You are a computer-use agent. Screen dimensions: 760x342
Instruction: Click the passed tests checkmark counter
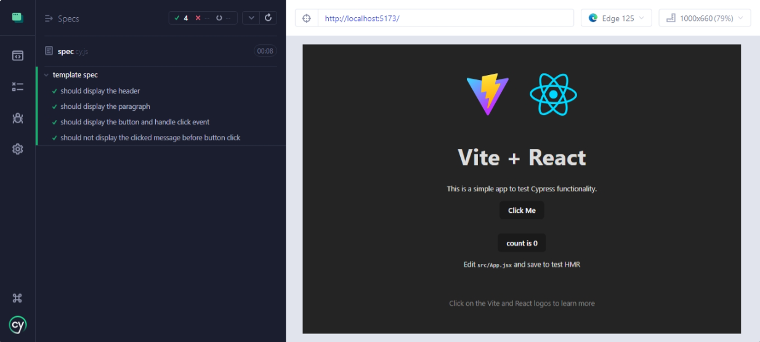pyautogui.click(x=182, y=18)
